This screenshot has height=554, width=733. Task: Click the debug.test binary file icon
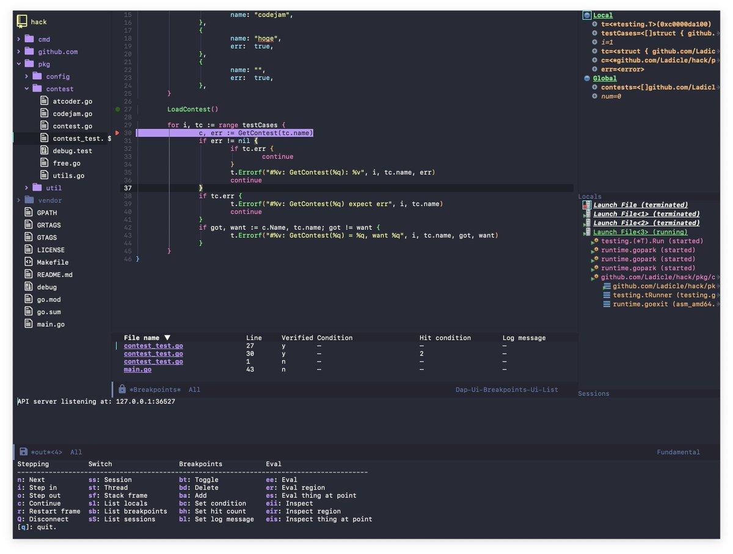pos(44,150)
